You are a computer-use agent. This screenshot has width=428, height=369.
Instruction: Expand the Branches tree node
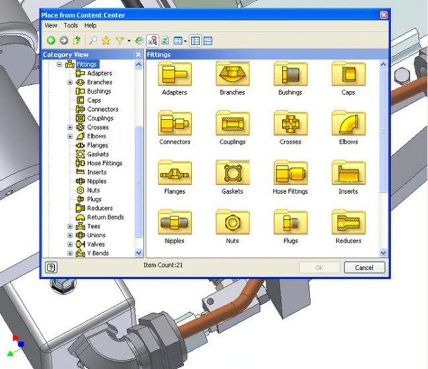coord(70,82)
